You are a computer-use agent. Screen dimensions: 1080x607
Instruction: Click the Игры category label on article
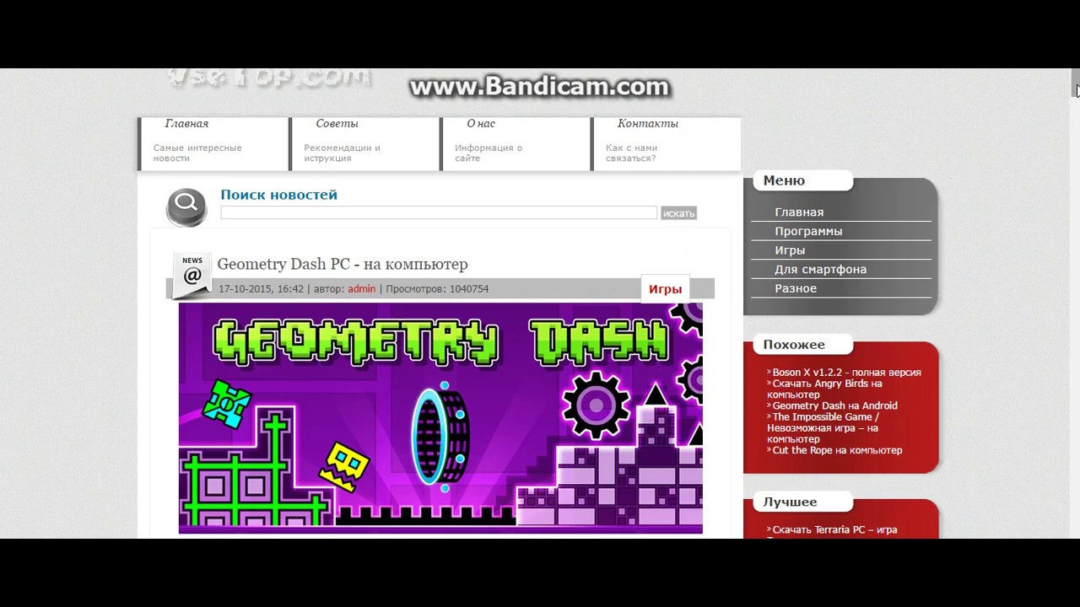pyautogui.click(x=665, y=288)
